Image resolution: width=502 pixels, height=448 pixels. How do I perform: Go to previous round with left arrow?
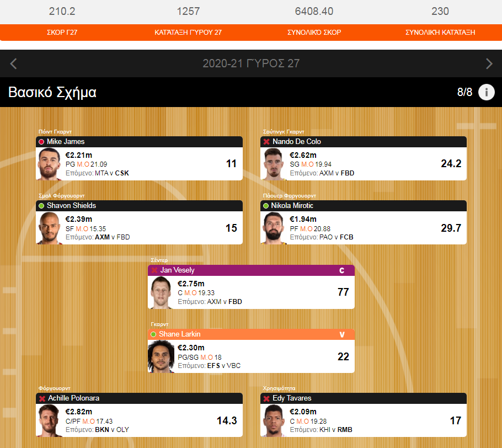click(x=13, y=63)
